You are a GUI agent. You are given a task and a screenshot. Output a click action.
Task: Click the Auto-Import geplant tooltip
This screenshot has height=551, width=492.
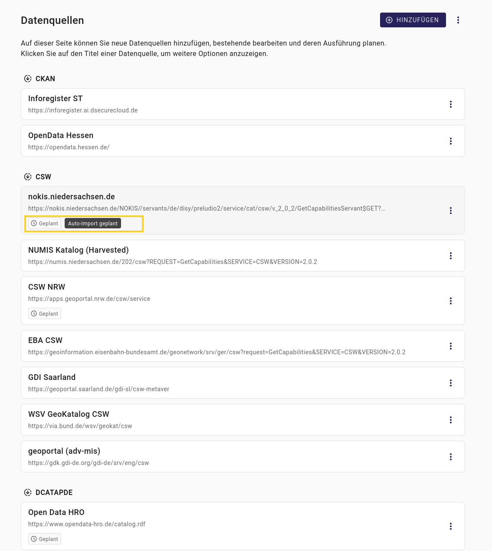(93, 224)
